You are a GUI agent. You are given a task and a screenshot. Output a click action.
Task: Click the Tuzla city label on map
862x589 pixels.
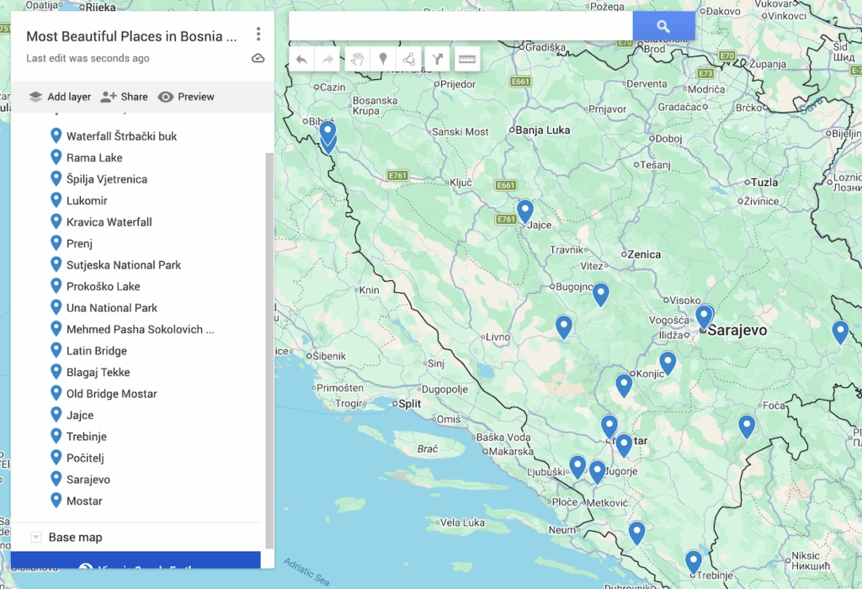click(764, 183)
